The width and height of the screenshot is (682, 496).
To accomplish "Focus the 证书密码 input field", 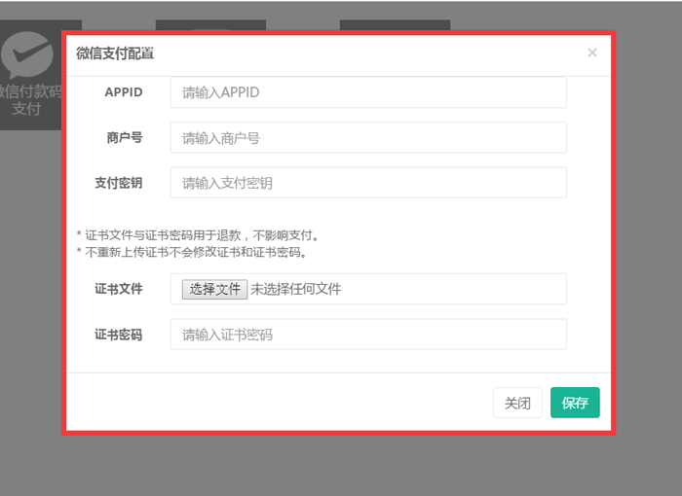I will (368, 334).
